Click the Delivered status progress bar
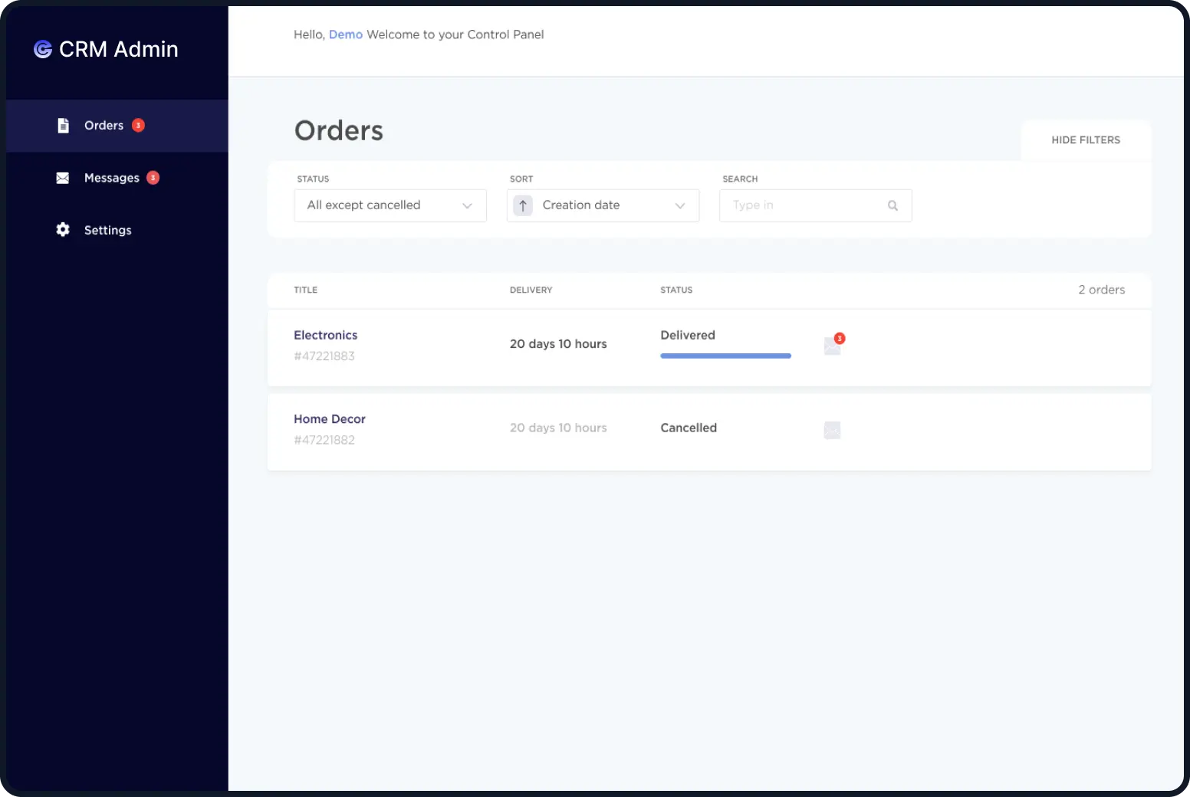The width and height of the screenshot is (1190, 797). coord(725,356)
